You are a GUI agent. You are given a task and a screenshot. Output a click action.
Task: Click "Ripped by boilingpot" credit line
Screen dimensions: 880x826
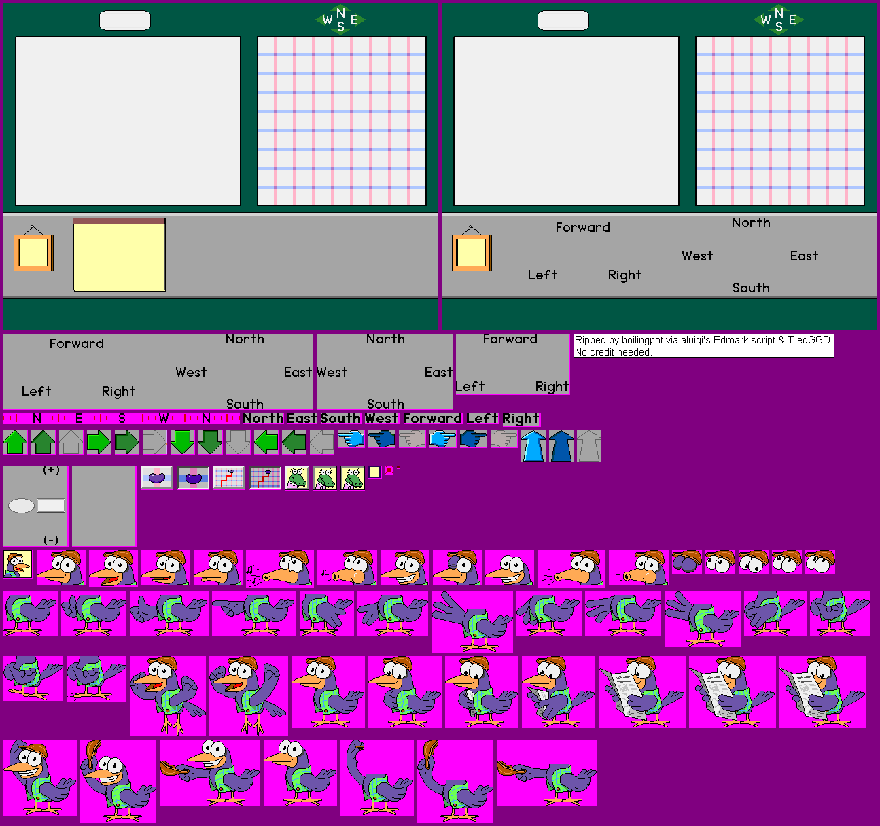tap(703, 340)
